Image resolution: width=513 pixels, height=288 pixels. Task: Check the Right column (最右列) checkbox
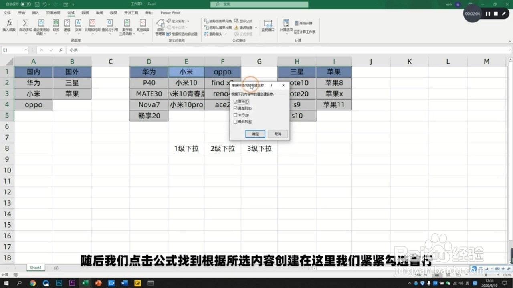coord(235,122)
